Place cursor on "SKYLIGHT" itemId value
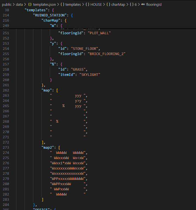 click(90, 75)
